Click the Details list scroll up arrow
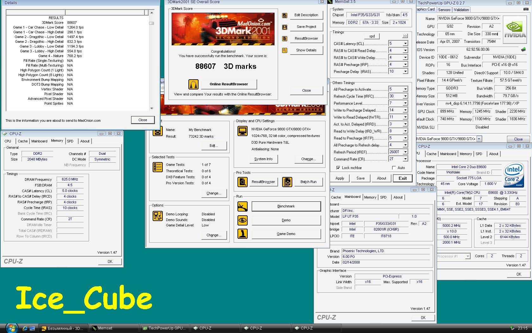This screenshot has height=333, width=532. pyautogui.click(x=151, y=12)
